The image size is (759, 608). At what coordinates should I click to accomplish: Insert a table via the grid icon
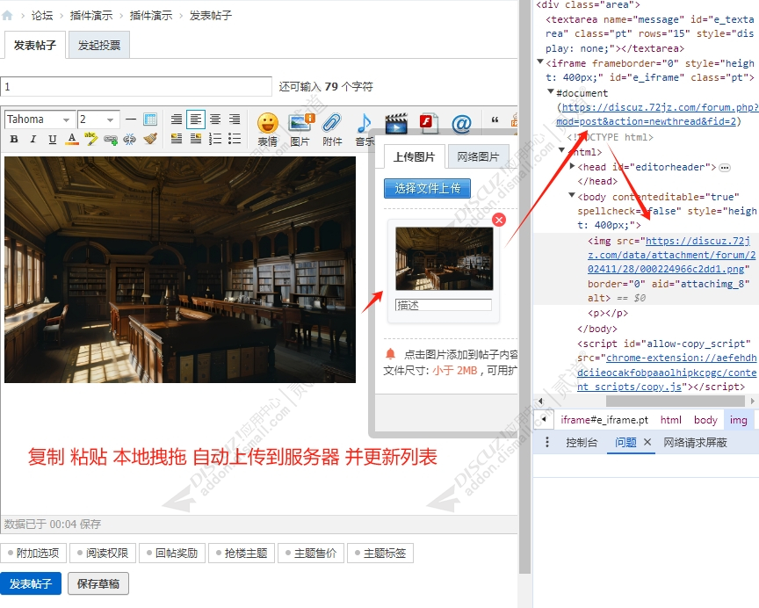(x=150, y=119)
